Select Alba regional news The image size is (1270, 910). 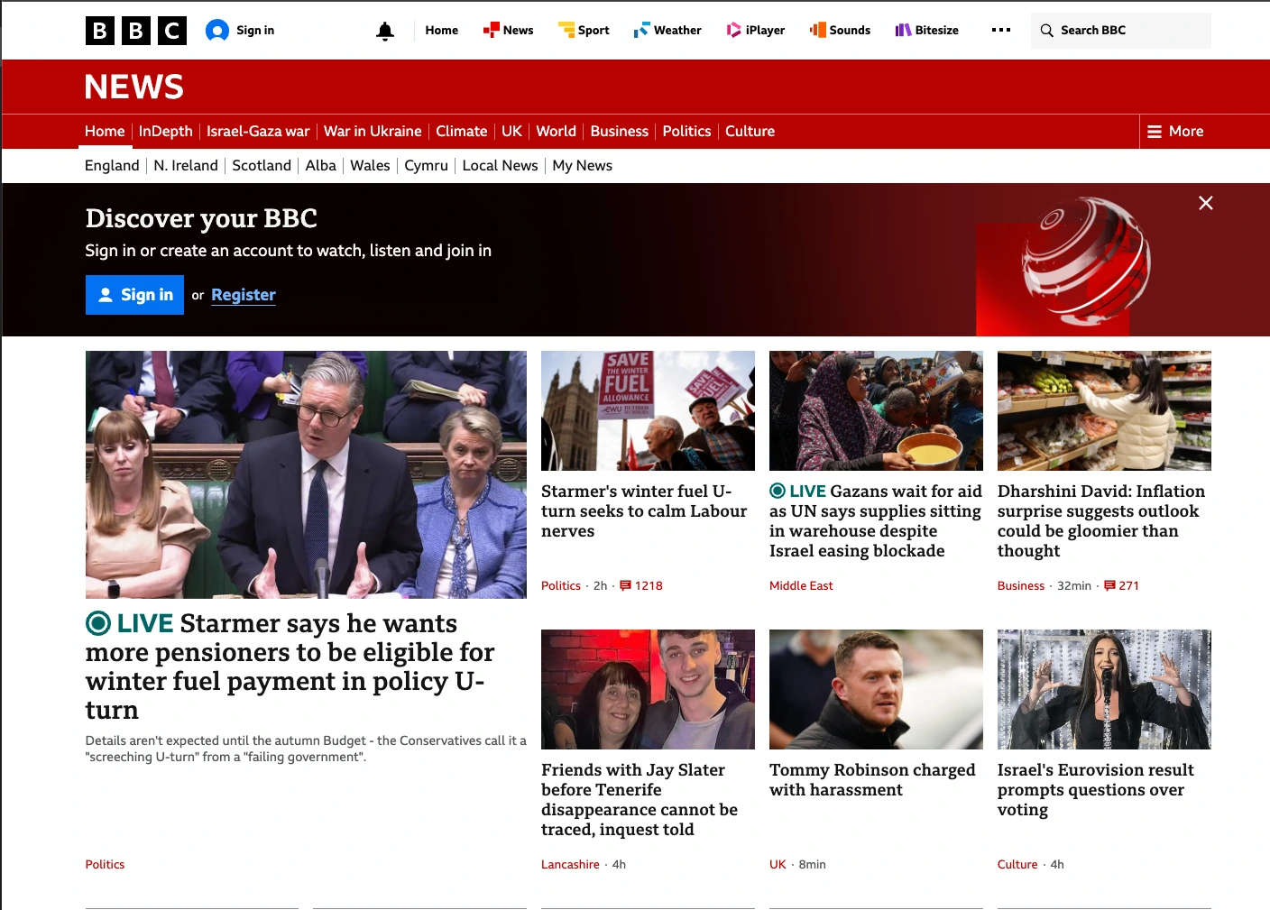321,166
